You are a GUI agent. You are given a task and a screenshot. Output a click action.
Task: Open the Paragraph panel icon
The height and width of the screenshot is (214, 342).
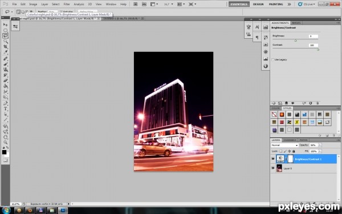(x=257, y=37)
